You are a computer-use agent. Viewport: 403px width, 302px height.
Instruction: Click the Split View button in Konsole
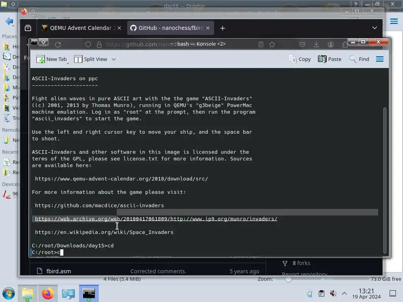coord(91,59)
